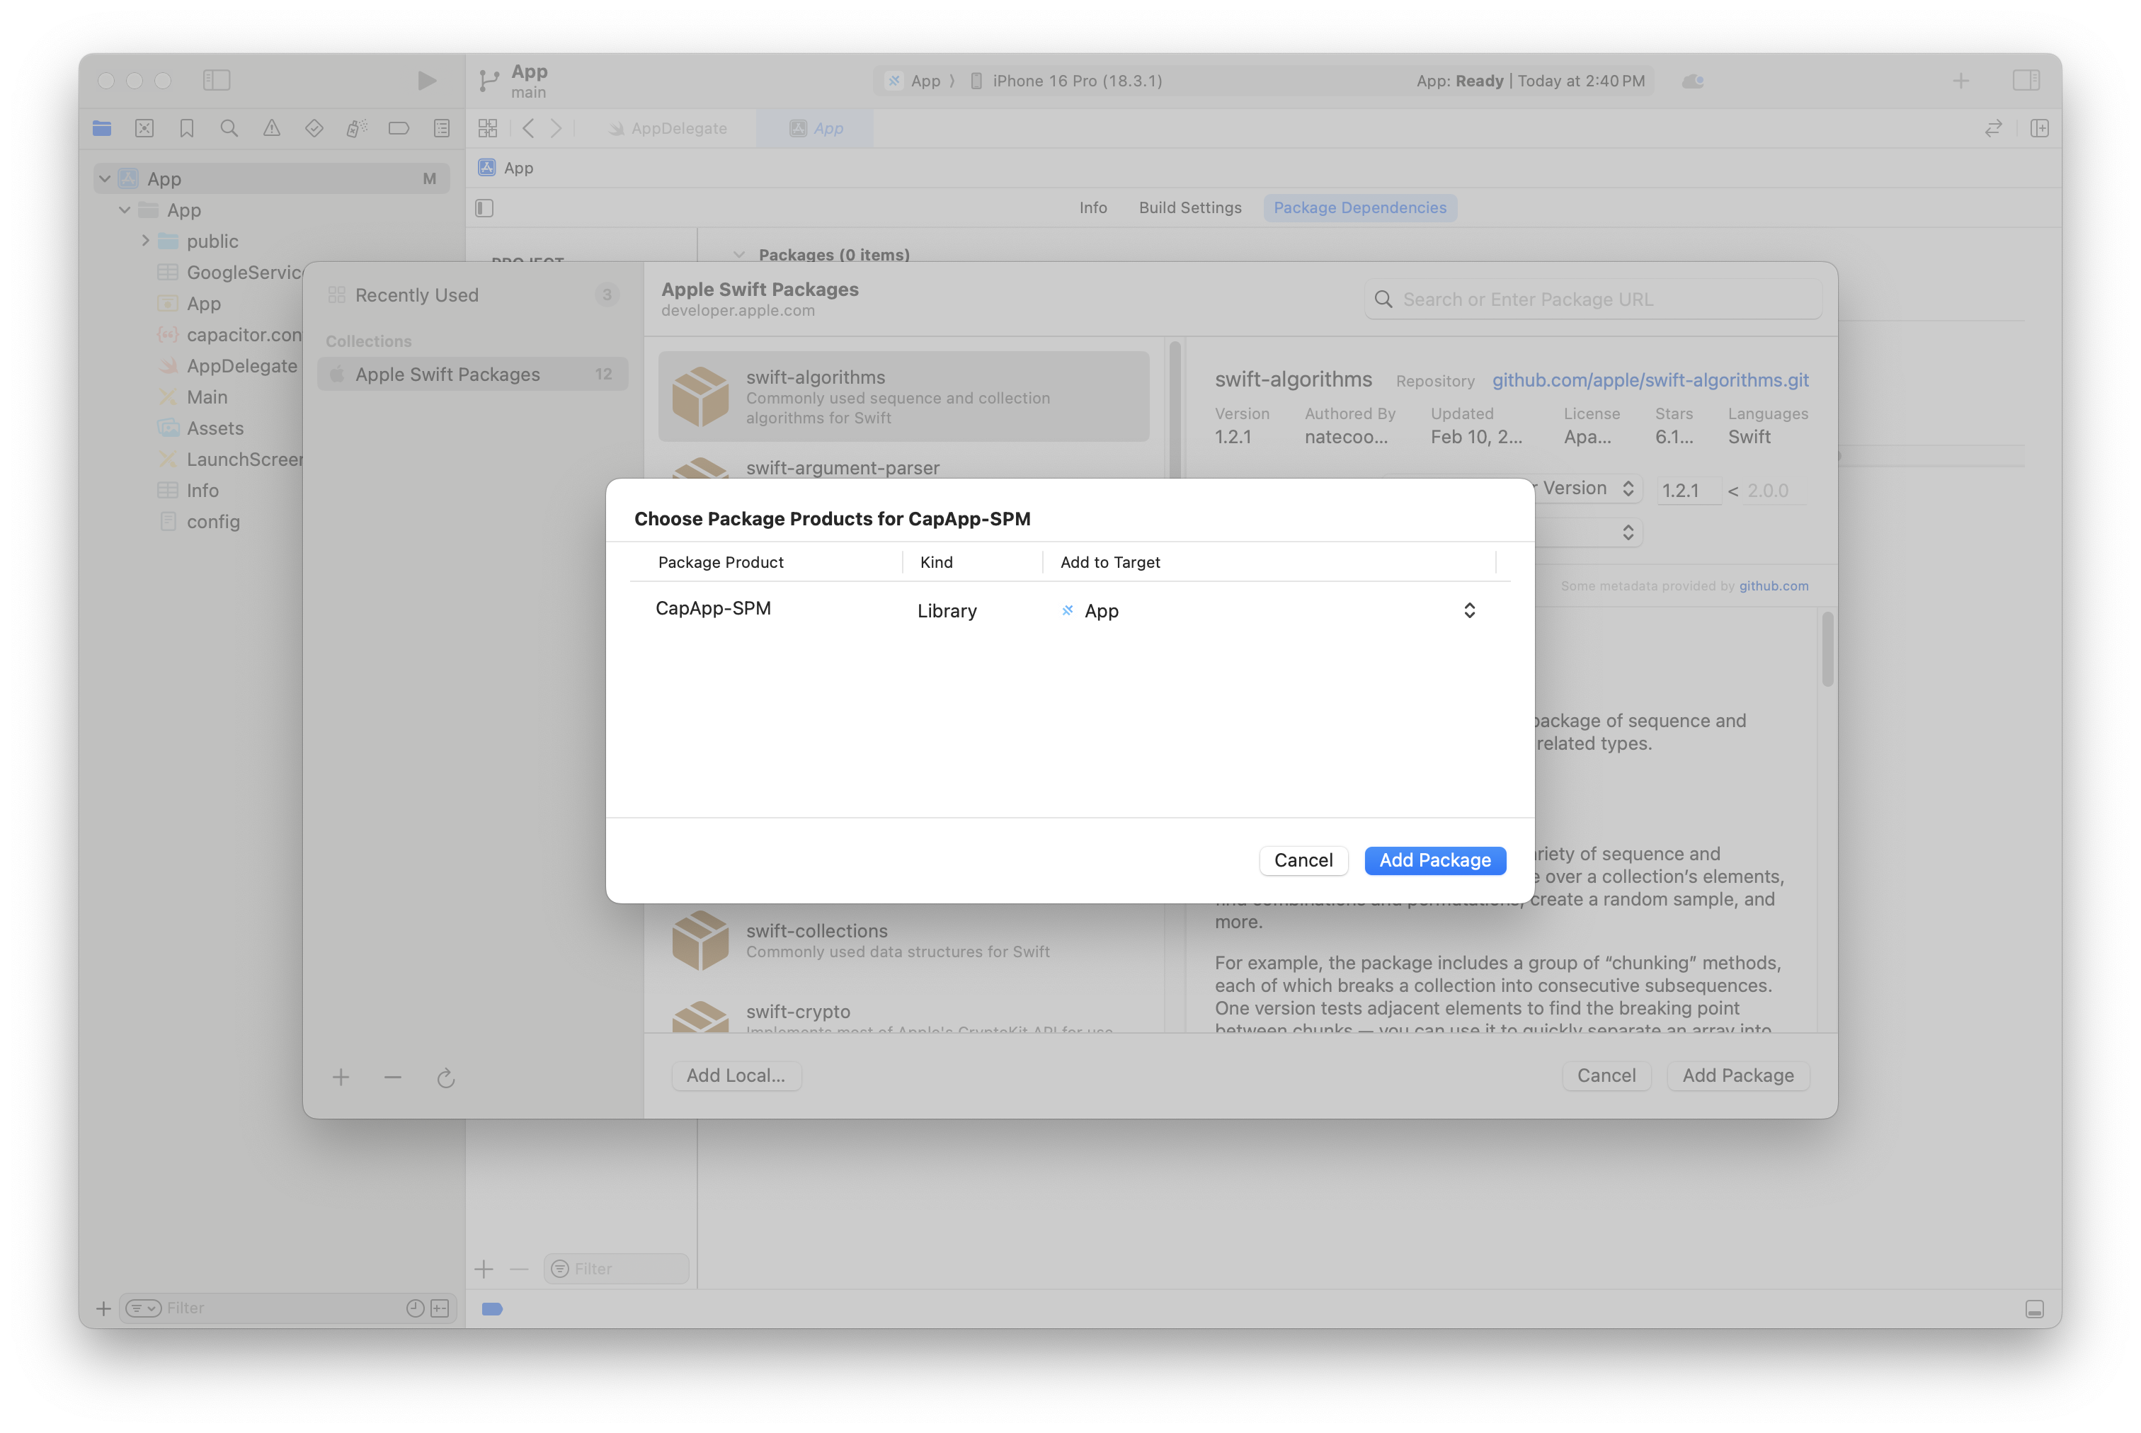2141x1433 pixels.
Task: Collapse the App project in the navigator
Action: (104, 178)
